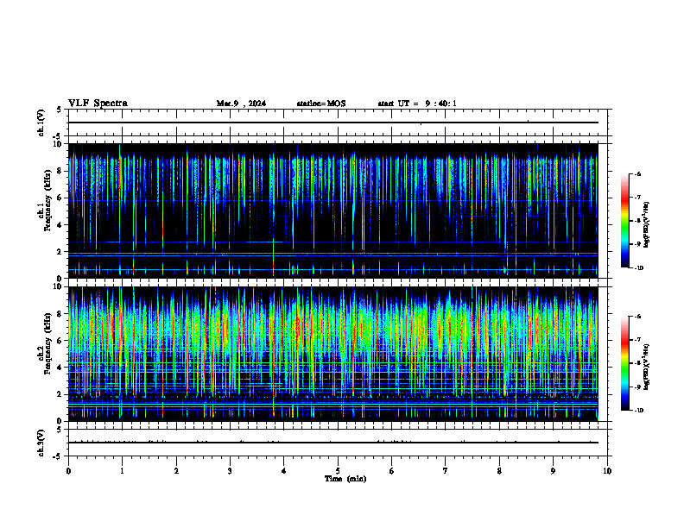Click the date "Mar.9 , 2024" label
Viewport: 684px width, 528px height.
pyautogui.click(x=241, y=104)
